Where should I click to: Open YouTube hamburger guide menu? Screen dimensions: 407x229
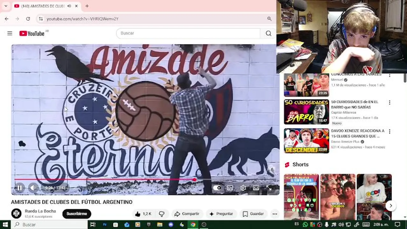tap(10, 33)
